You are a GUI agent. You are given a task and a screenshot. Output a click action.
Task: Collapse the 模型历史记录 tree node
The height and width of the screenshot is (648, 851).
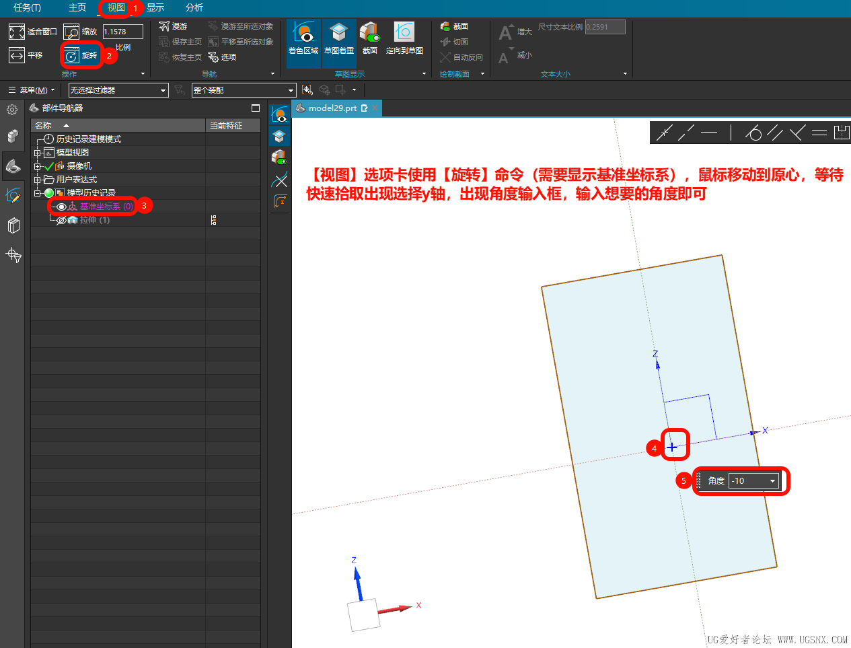point(38,193)
